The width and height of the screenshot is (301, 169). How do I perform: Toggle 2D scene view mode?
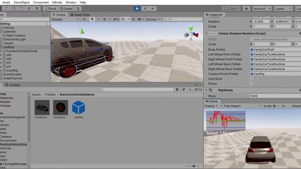pyautogui.click(x=84, y=19)
